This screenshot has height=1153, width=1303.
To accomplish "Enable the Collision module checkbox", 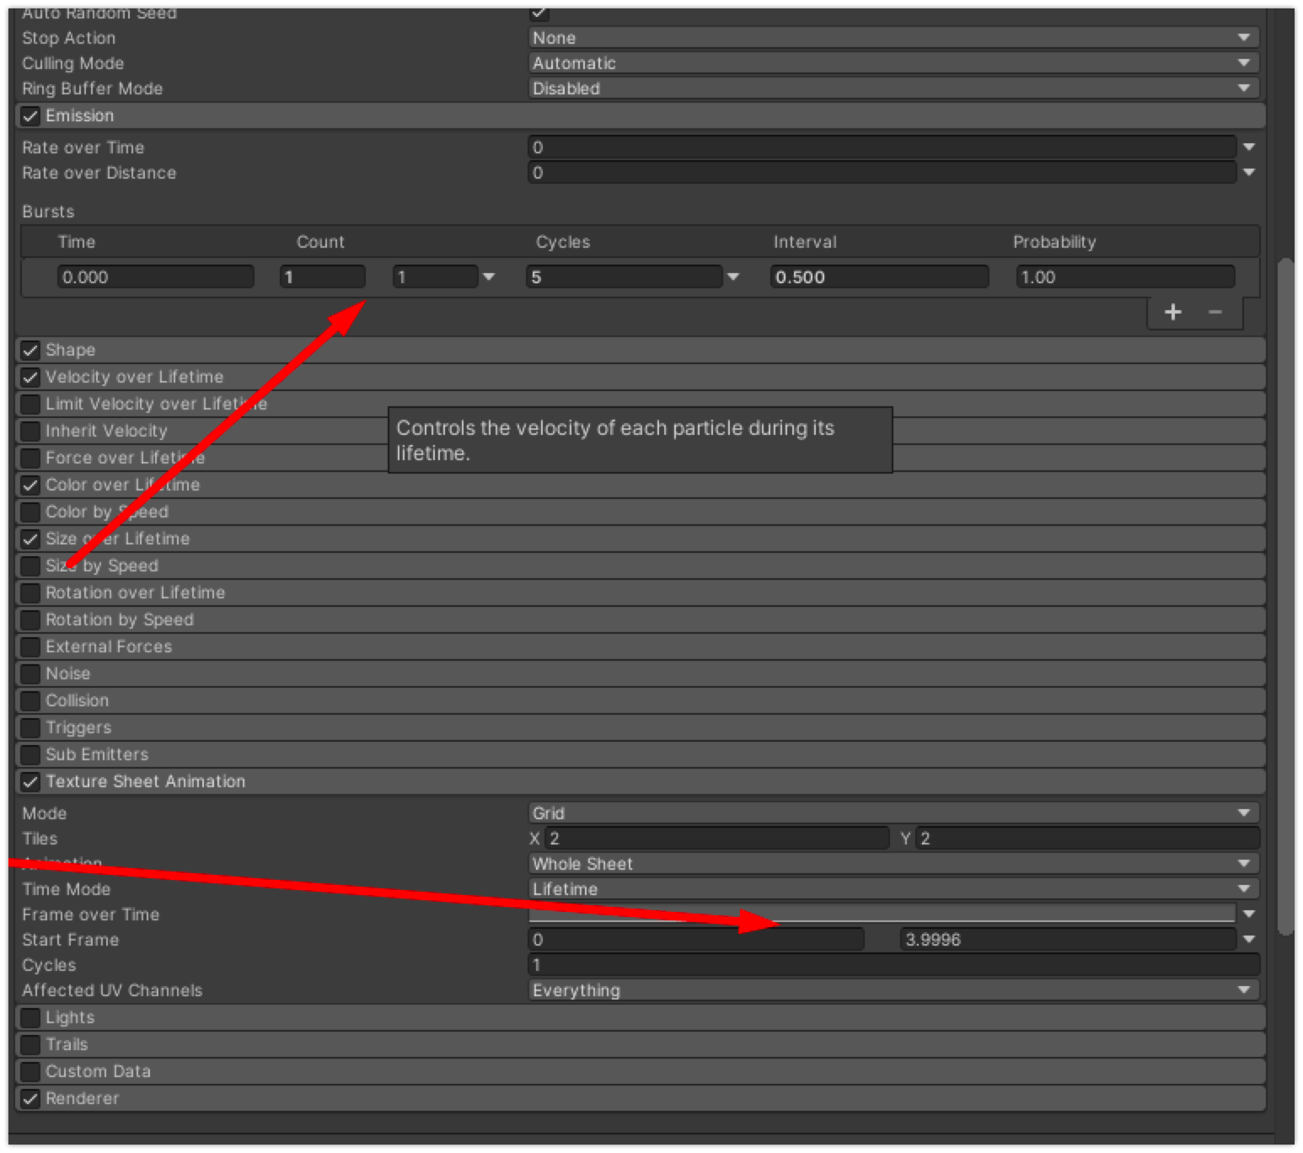I will point(30,701).
